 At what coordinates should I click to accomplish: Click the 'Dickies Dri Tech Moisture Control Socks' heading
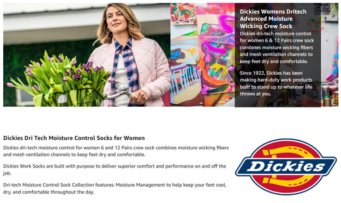(x=74, y=138)
